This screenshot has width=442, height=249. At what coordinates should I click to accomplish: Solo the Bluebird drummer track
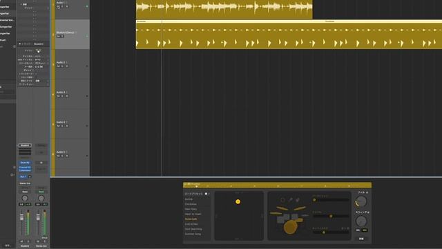pos(62,37)
